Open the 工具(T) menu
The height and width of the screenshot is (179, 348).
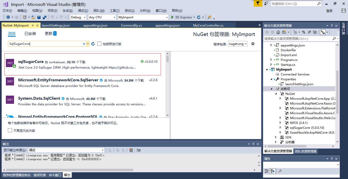(115, 11)
